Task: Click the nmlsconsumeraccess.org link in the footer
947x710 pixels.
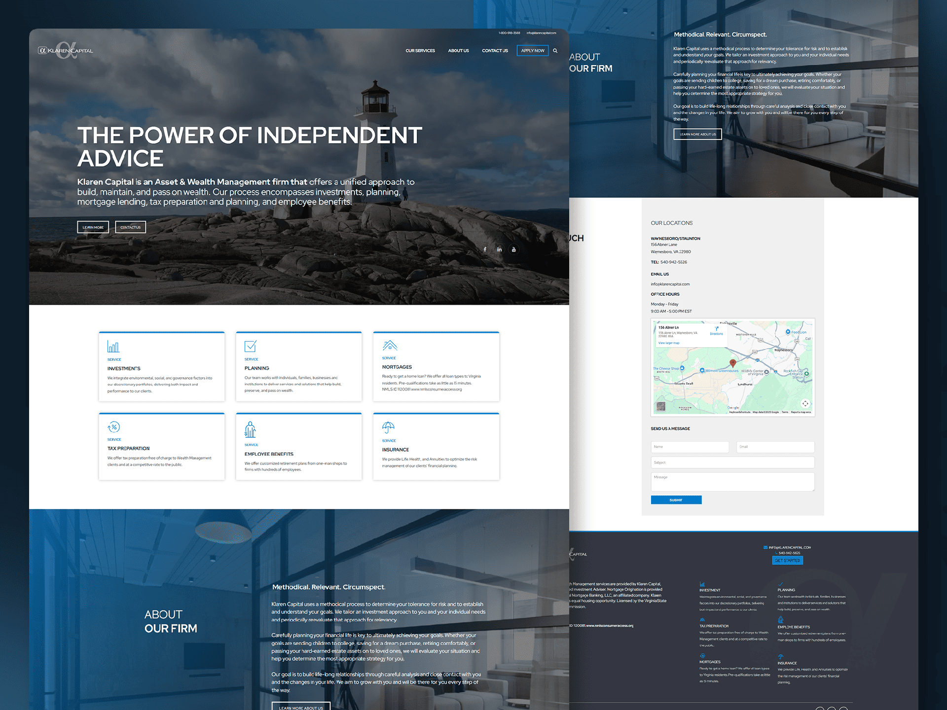Action: 610,626
